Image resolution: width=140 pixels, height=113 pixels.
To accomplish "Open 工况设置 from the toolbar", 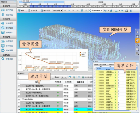I will (33, 11).
